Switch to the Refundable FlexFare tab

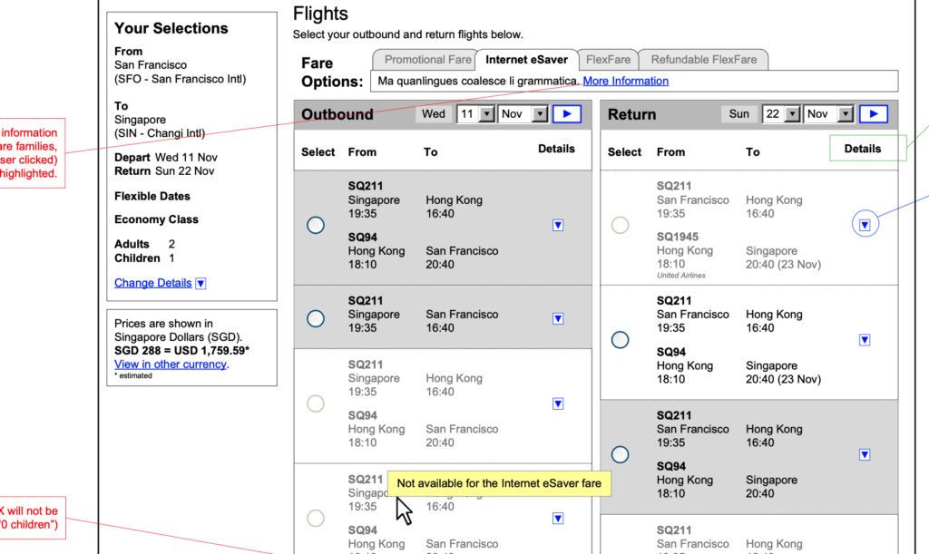coord(704,60)
